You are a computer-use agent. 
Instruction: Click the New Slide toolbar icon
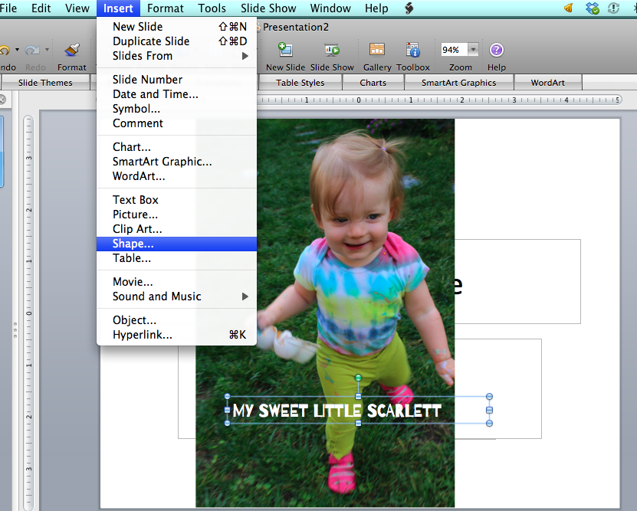tap(285, 51)
